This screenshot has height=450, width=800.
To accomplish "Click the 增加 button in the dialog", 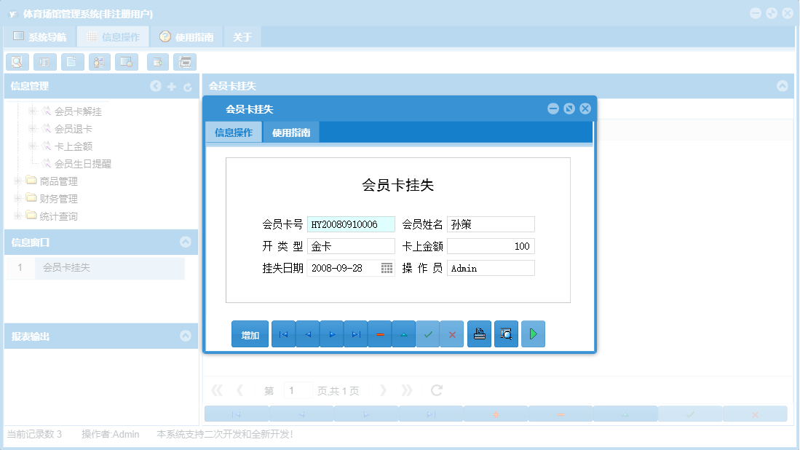I will pyautogui.click(x=250, y=333).
